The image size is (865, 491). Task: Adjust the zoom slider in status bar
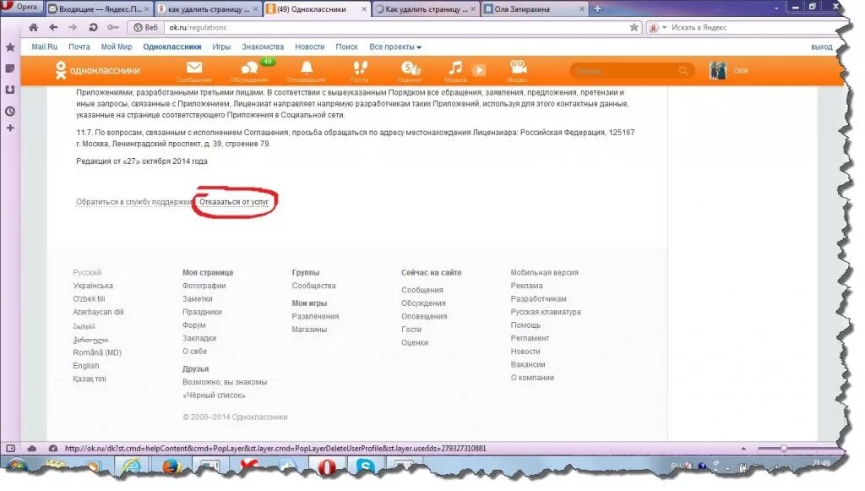pos(783,449)
